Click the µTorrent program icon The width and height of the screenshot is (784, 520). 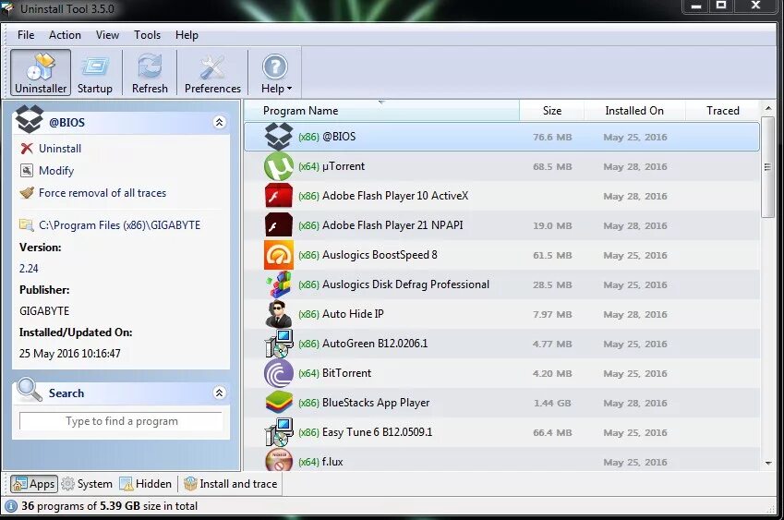point(279,166)
